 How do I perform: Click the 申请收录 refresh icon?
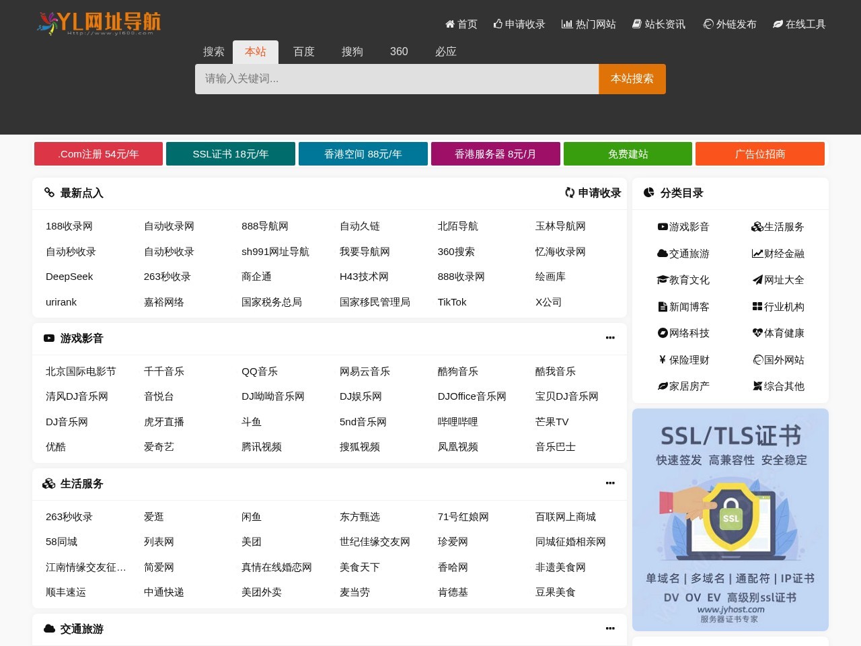coord(569,192)
